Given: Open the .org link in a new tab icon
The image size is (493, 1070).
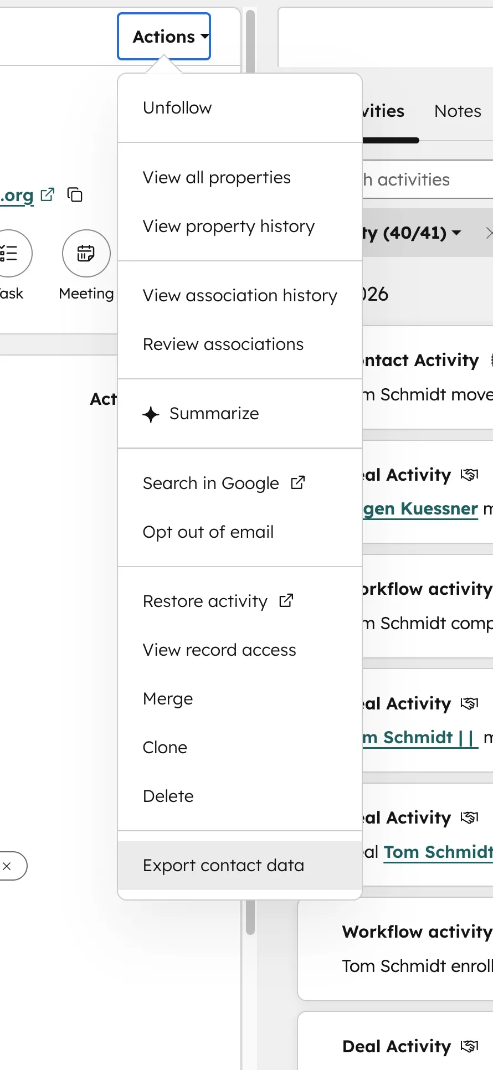Looking at the screenshot, I should point(47,194).
